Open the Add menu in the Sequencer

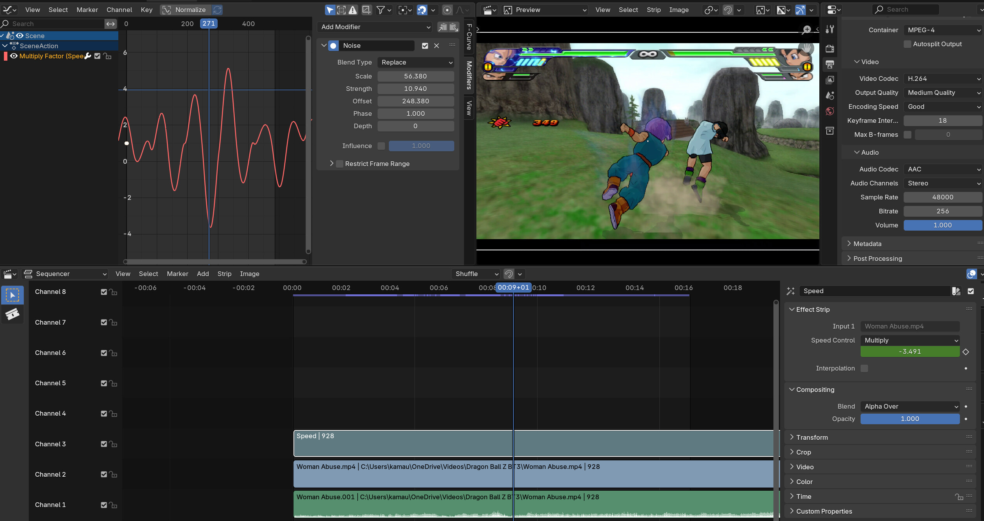[x=203, y=274]
